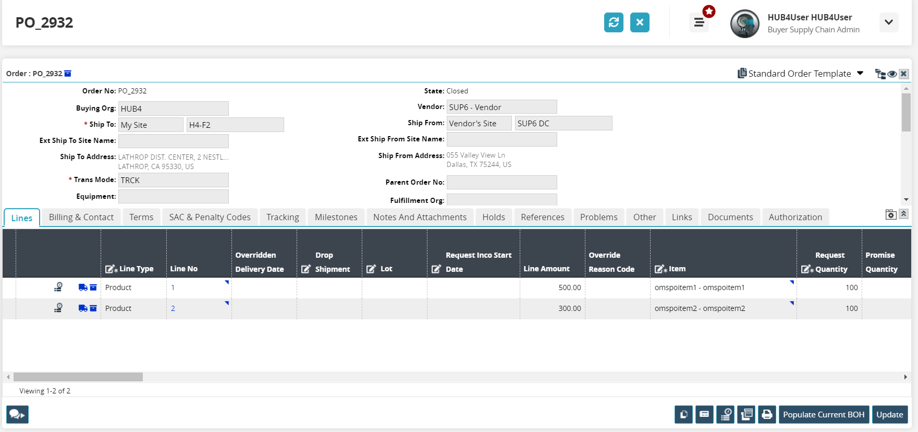Expand the Standard Order Template dropdown
The image size is (918, 432).
pos(860,74)
